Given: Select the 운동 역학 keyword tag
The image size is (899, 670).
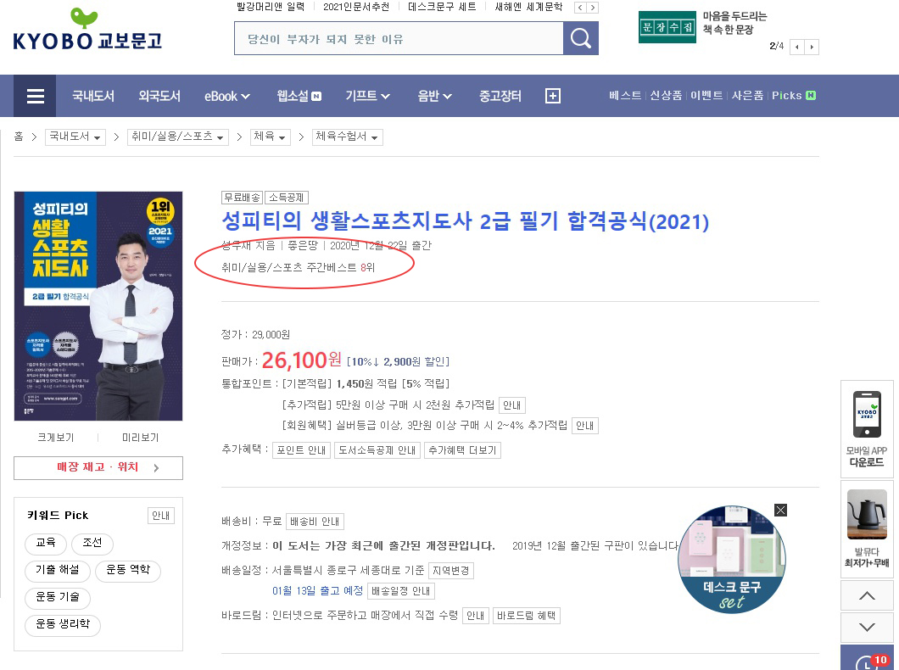Looking at the screenshot, I should click(x=128, y=570).
